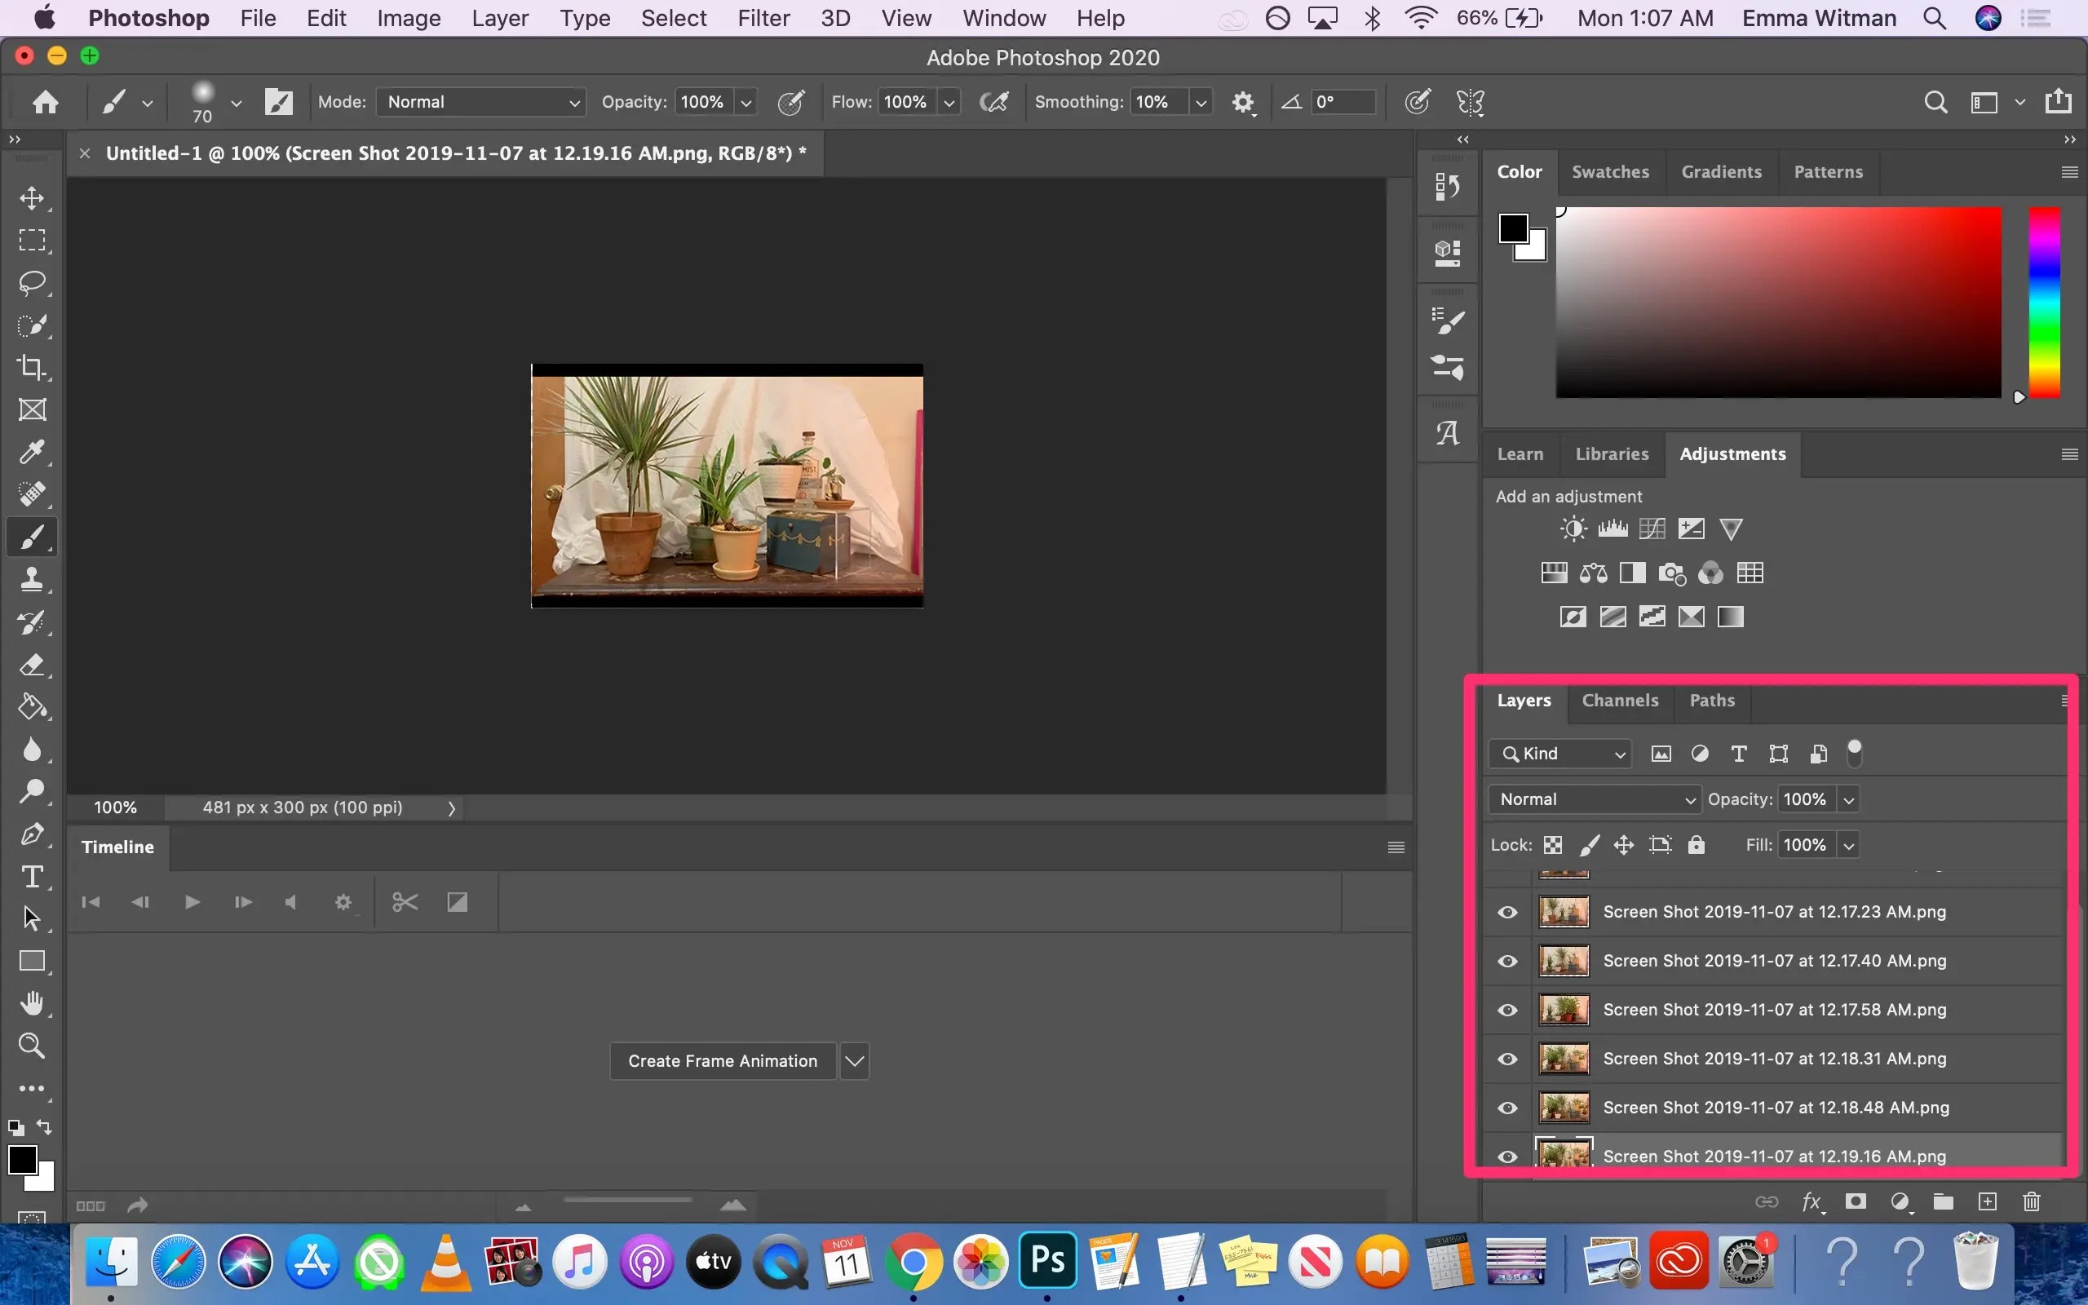Open the Filter menu

pos(763,18)
